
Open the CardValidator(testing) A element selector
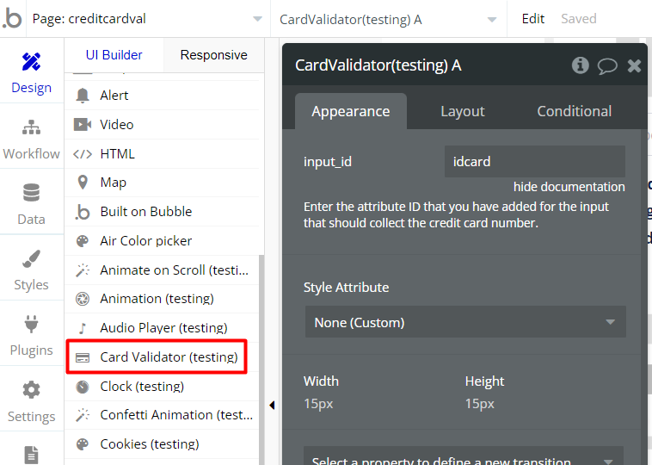[x=387, y=19]
